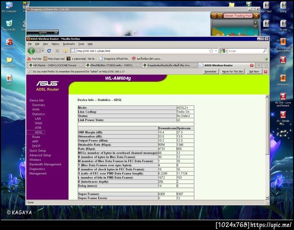The width and height of the screenshot is (294, 230).
Task: Open Diagnostics in sidebar
Action: point(37,169)
